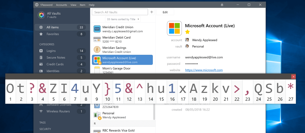The image size is (305, 133).
Task: Open the Item menu
Action: pos(83,5)
